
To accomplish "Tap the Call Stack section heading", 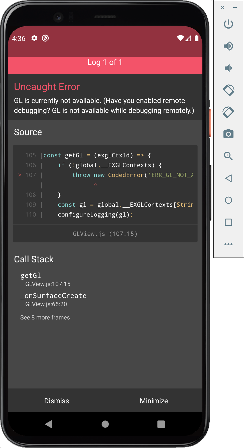I will point(34,259).
